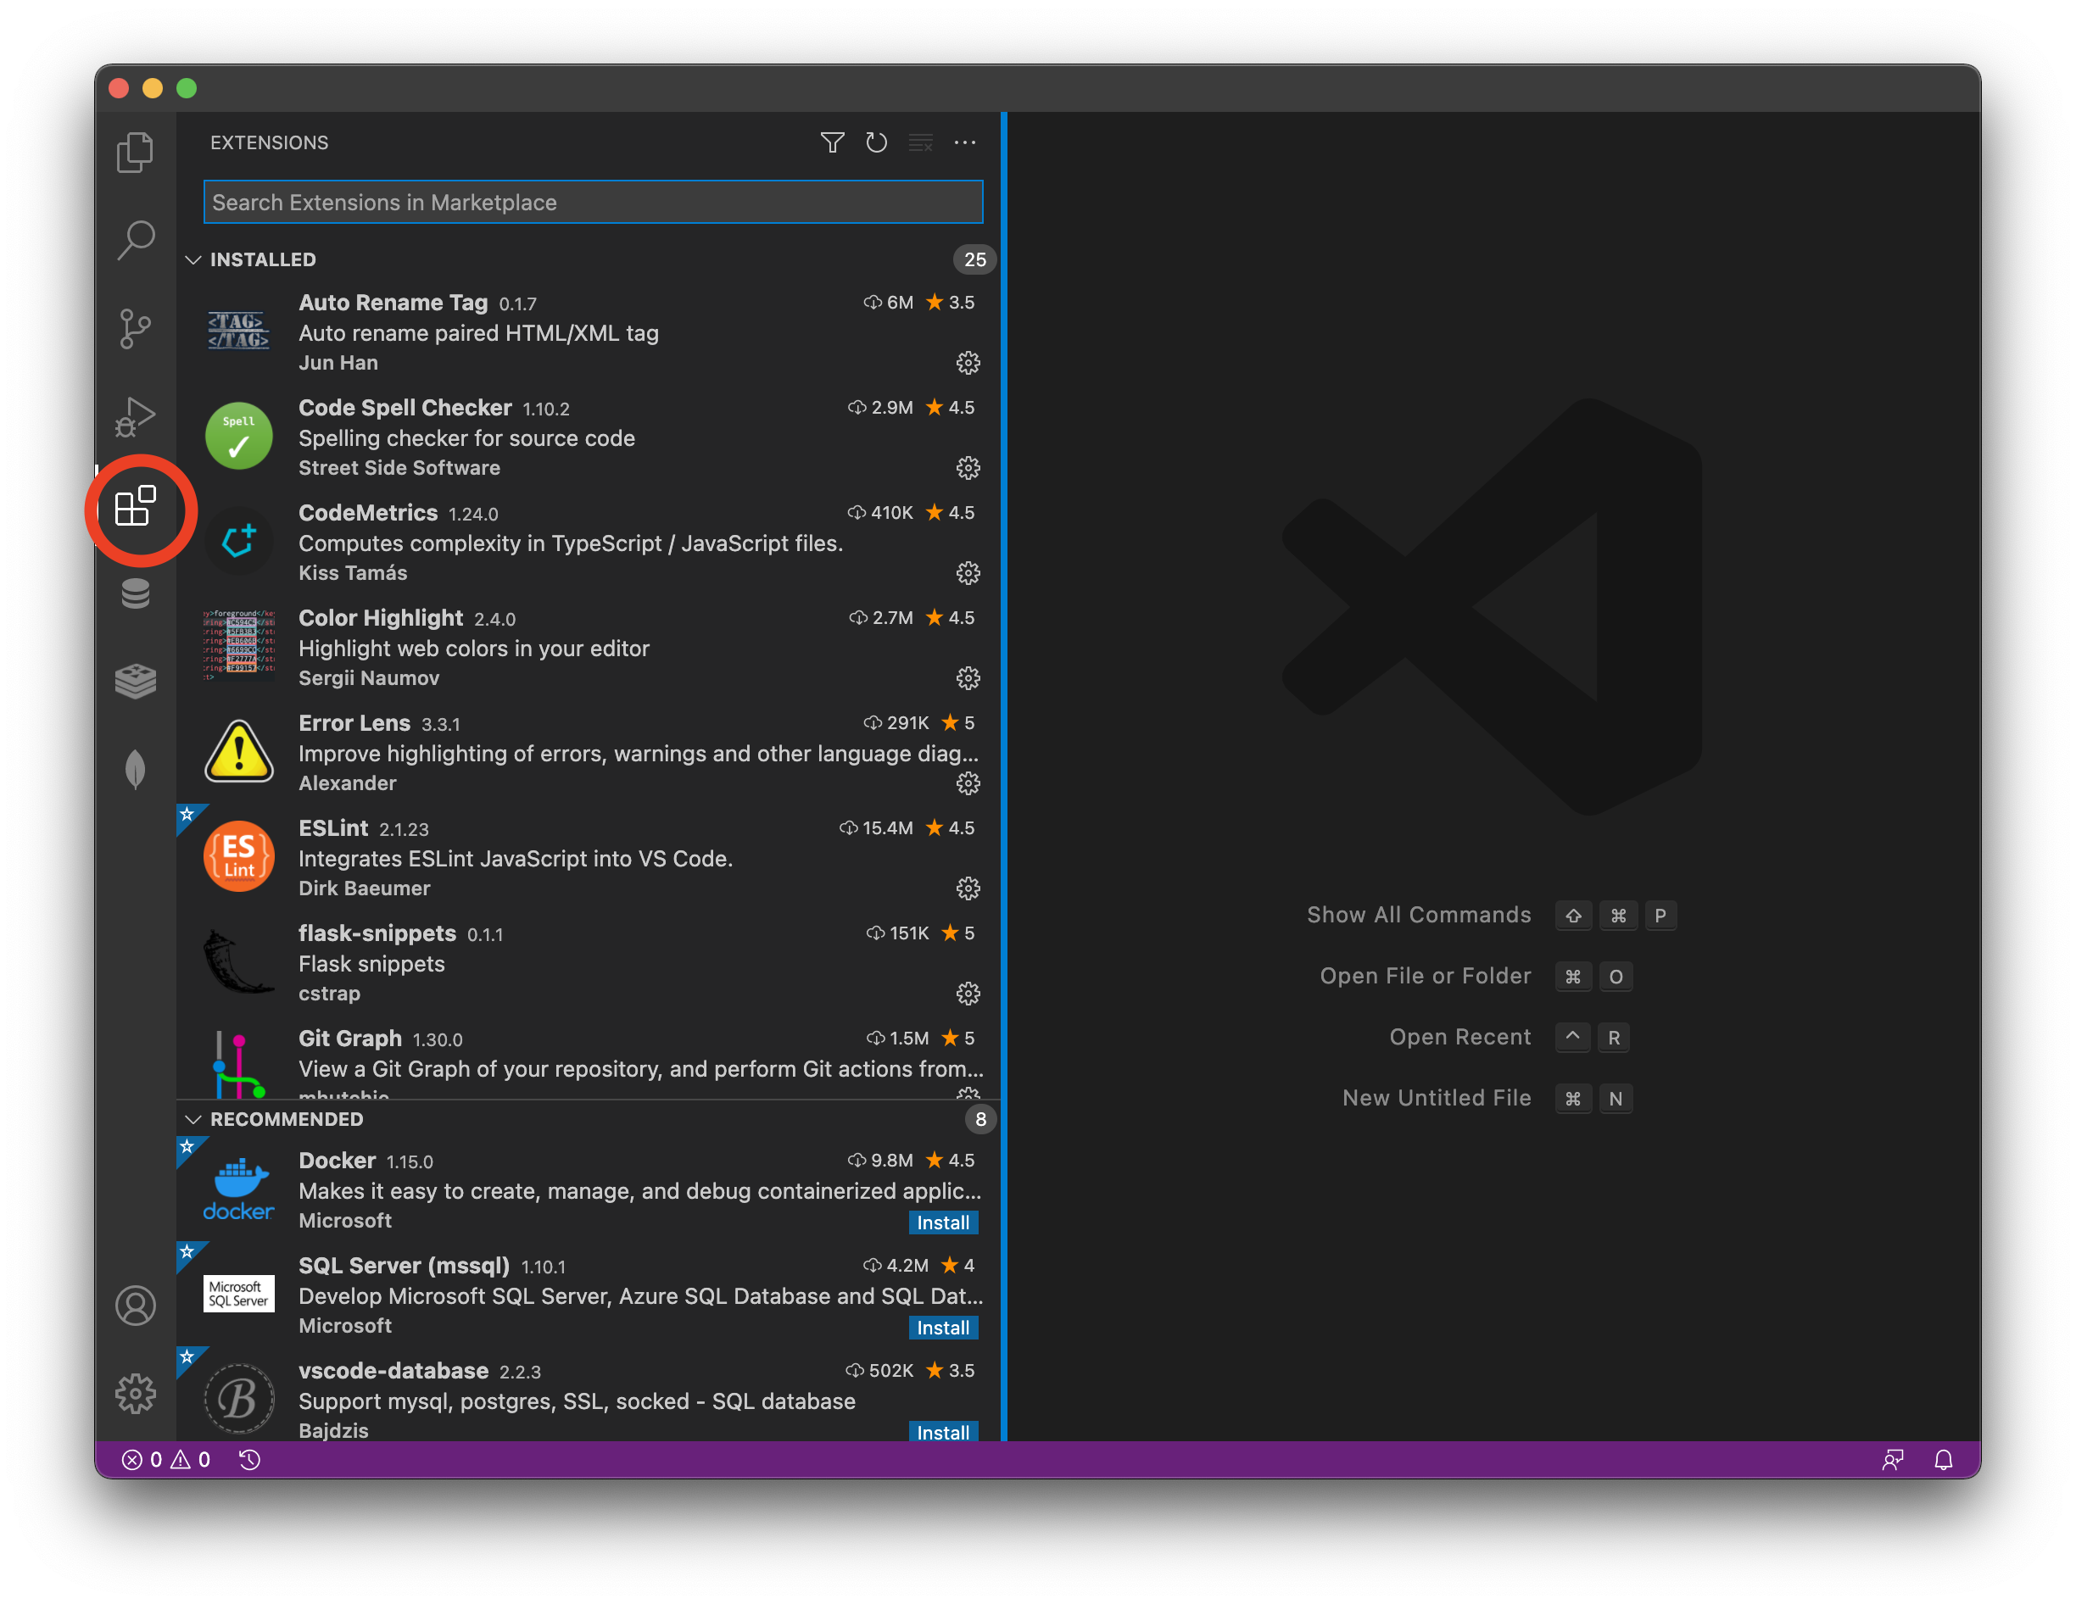This screenshot has height=1604, width=2076.
Task: Open the MongoDB leaf icon view
Action: pyautogui.click(x=135, y=769)
